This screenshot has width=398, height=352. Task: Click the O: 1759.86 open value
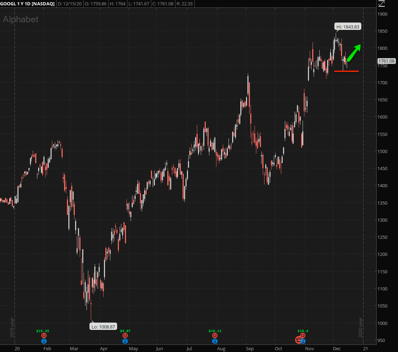click(x=95, y=4)
